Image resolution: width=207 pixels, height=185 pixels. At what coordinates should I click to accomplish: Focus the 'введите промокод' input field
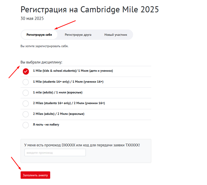(55, 153)
